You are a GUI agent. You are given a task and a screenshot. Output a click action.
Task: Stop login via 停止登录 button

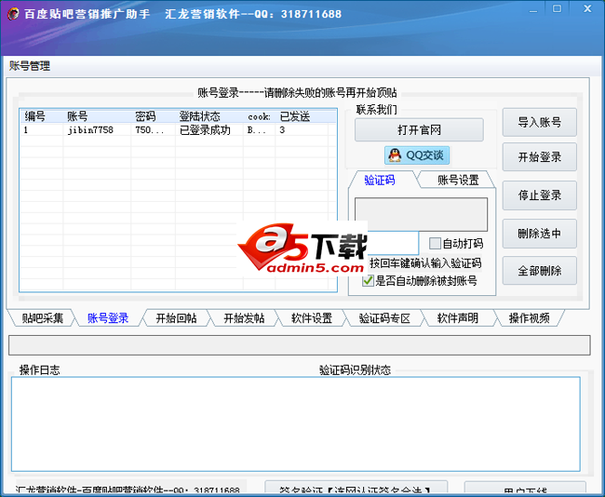click(540, 195)
